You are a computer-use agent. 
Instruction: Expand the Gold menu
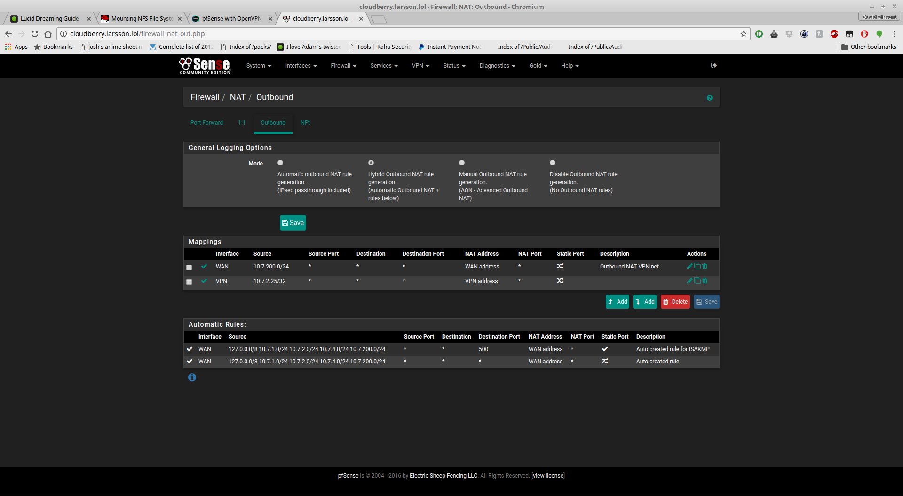(538, 66)
